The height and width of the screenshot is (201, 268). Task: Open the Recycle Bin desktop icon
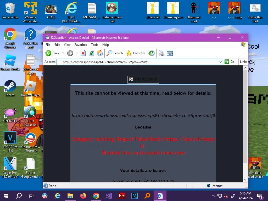[10, 10]
